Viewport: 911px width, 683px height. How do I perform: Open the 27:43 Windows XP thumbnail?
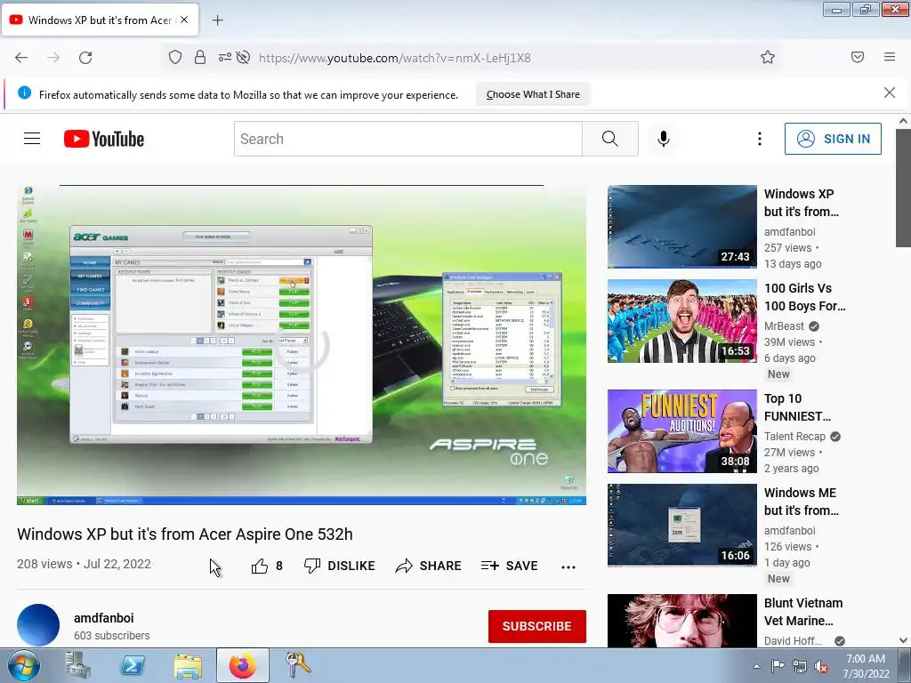click(682, 227)
